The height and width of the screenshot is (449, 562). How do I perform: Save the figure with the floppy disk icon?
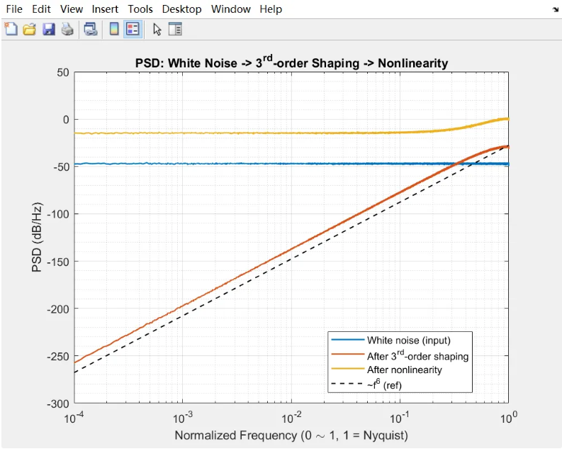pos(48,29)
